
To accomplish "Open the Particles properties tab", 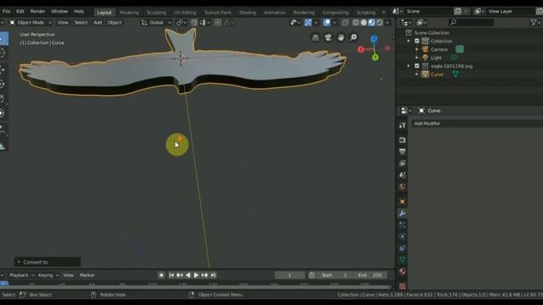I will 402,225.
